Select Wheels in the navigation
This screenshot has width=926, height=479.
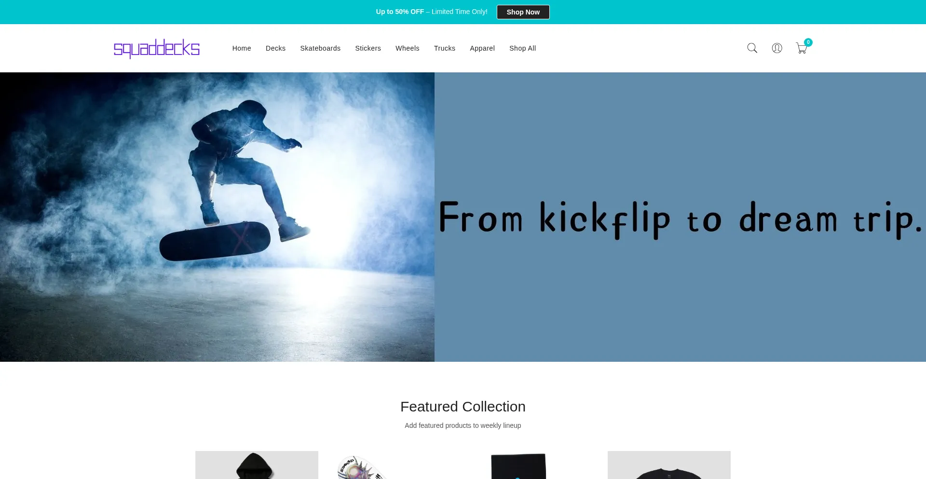(408, 48)
